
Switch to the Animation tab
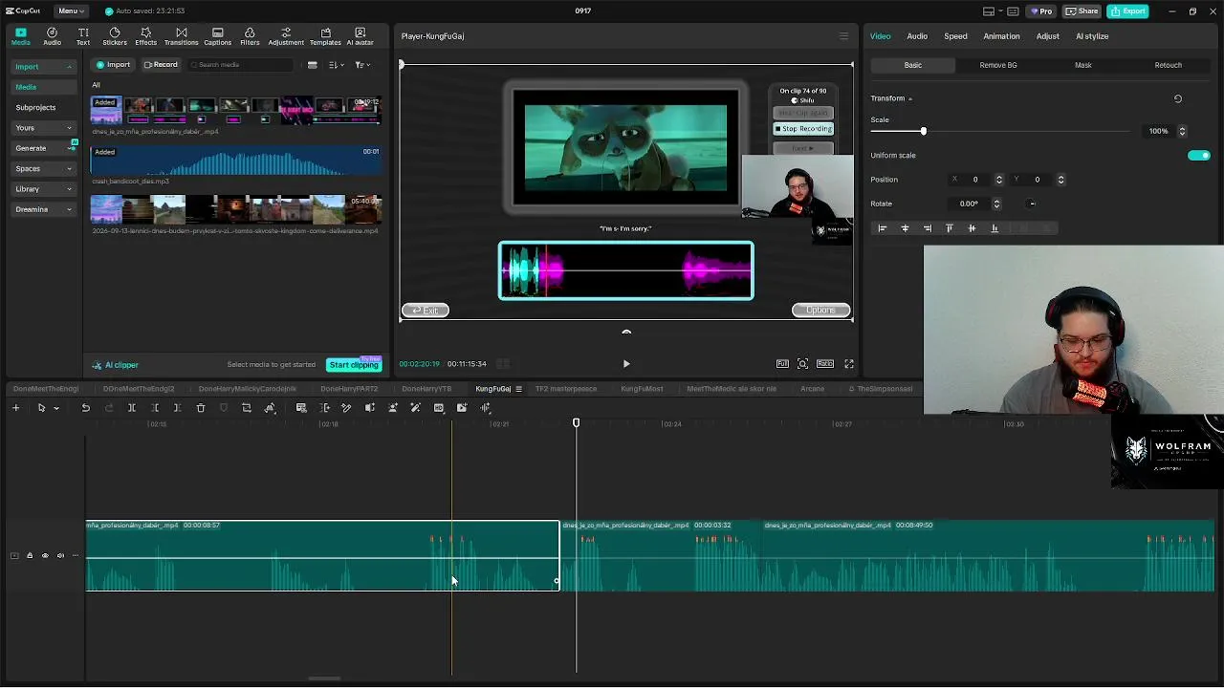(x=1001, y=36)
